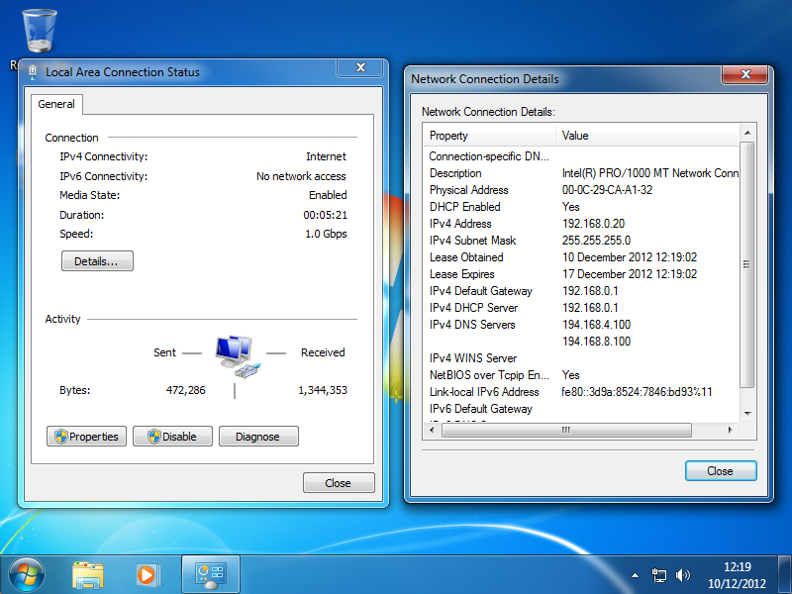Click the horizontal scrollbar right arrow
792x594 pixels.
click(x=732, y=431)
